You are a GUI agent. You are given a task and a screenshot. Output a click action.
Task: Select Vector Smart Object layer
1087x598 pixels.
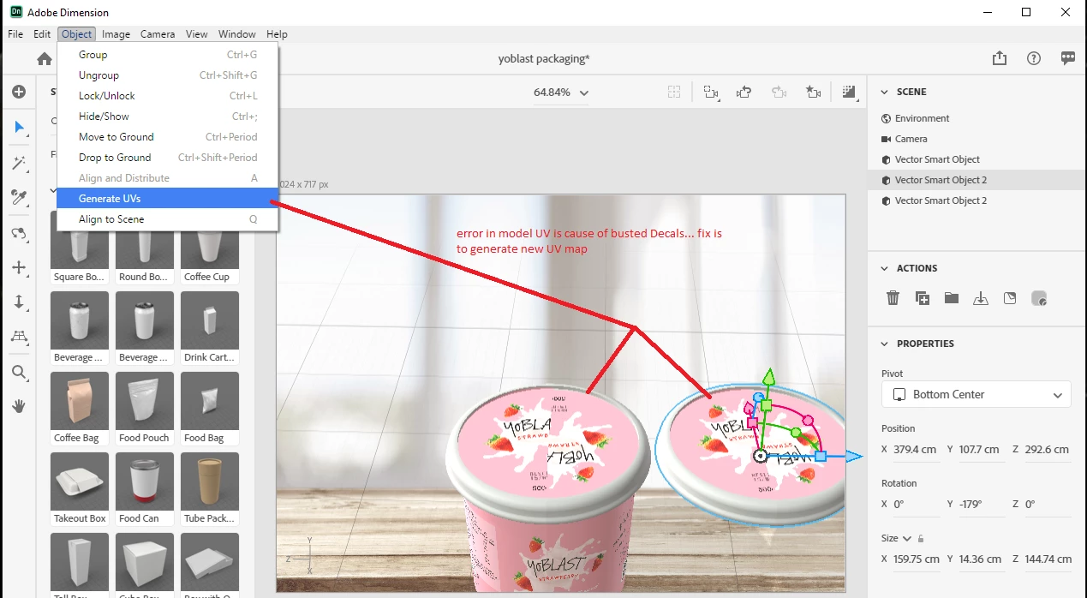(977, 159)
